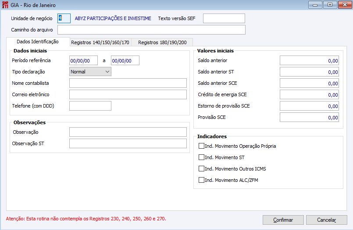Click the Confirmar button
This screenshot has width=353, height=230.
[x=283, y=220]
